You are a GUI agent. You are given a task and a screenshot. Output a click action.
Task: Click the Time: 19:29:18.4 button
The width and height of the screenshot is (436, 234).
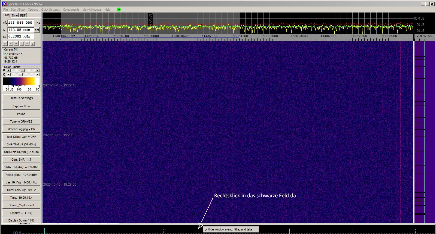coord(21,198)
